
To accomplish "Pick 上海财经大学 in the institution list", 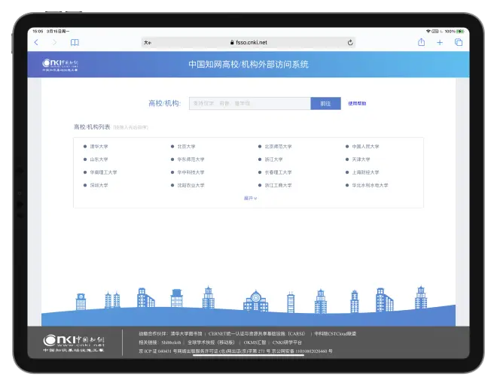I will (365, 172).
